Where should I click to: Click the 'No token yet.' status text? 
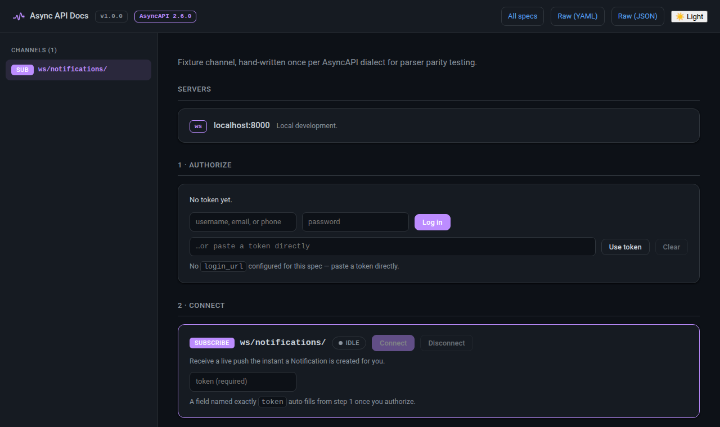(211, 200)
